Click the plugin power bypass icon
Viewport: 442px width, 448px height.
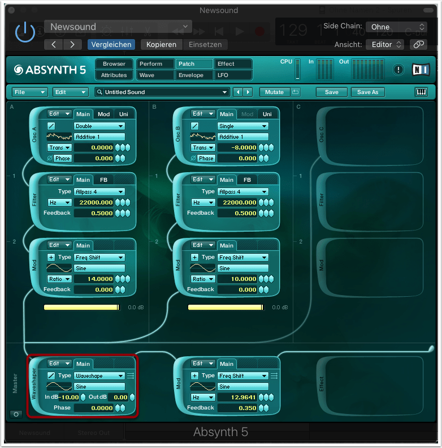coord(25,32)
